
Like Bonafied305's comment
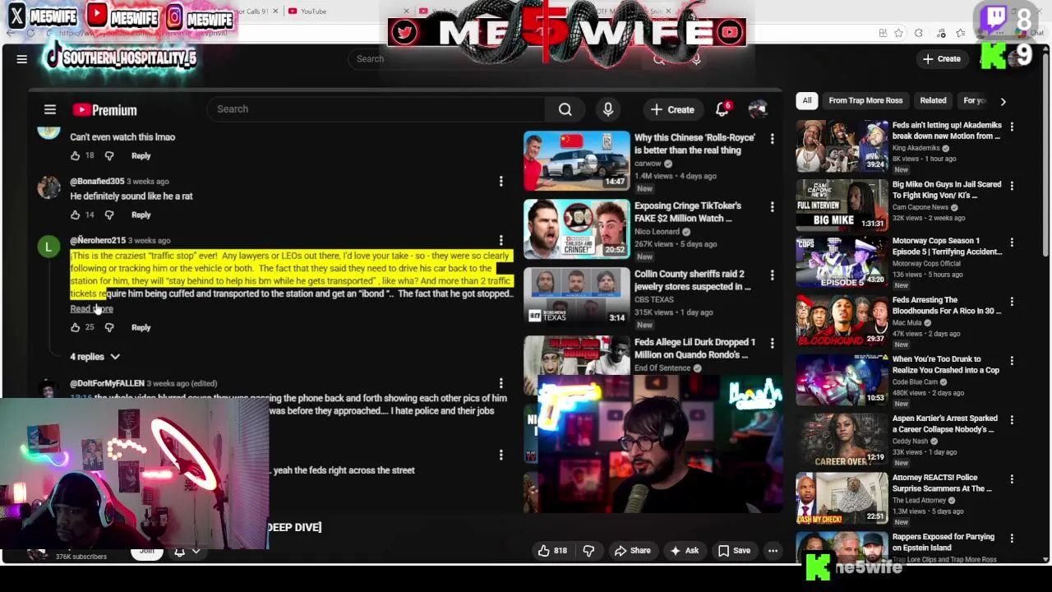pyautogui.click(x=76, y=215)
